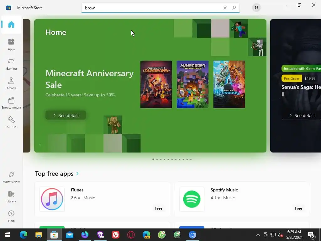This screenshot has height=241, width=321.
Task: Click Free button for iTunes
Action: 159,208
